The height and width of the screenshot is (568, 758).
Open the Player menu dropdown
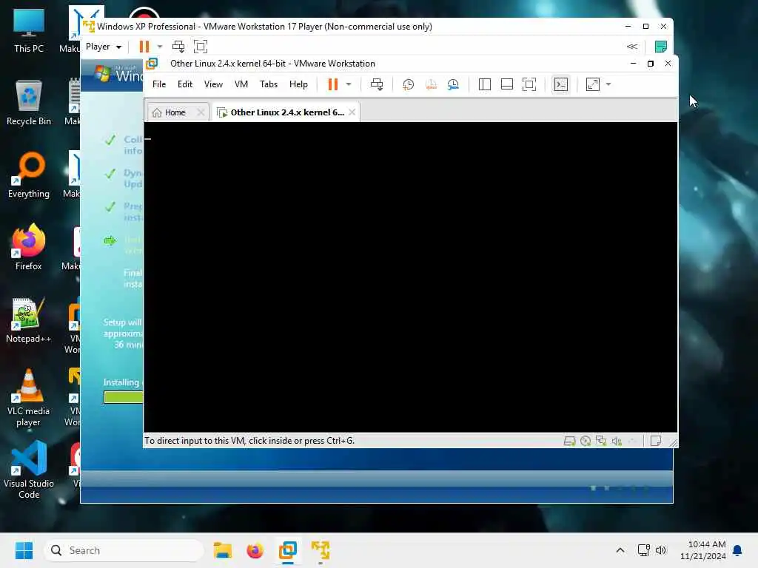coord(103,47)
